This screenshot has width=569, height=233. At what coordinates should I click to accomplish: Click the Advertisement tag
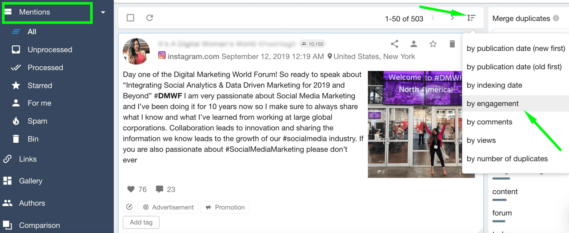168,207
